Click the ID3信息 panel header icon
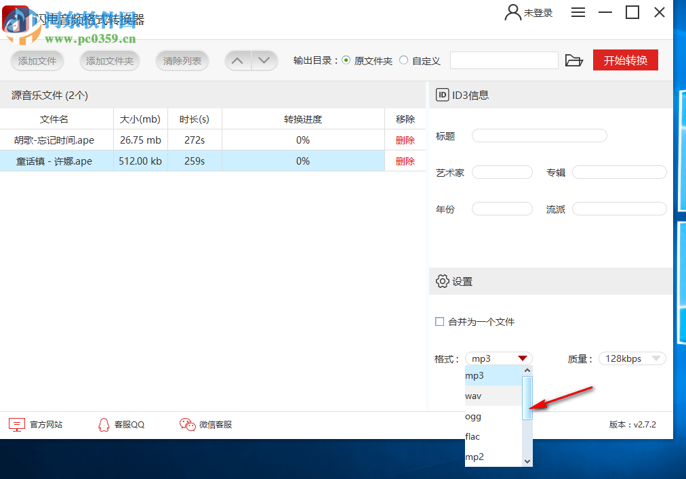Screen dimensions: 686x479 pos(443,95)
